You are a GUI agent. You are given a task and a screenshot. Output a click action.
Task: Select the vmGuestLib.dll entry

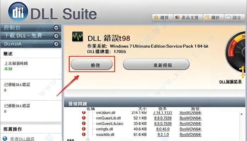(108, 118)
